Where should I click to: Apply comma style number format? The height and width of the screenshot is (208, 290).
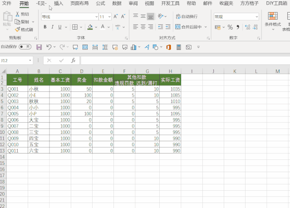[x=238, y=27]
